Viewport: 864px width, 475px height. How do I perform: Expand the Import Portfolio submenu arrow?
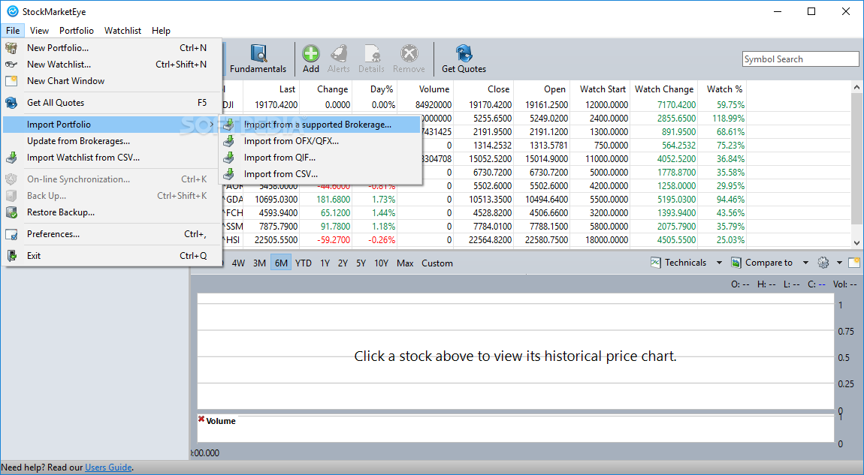tap(212, 125)
